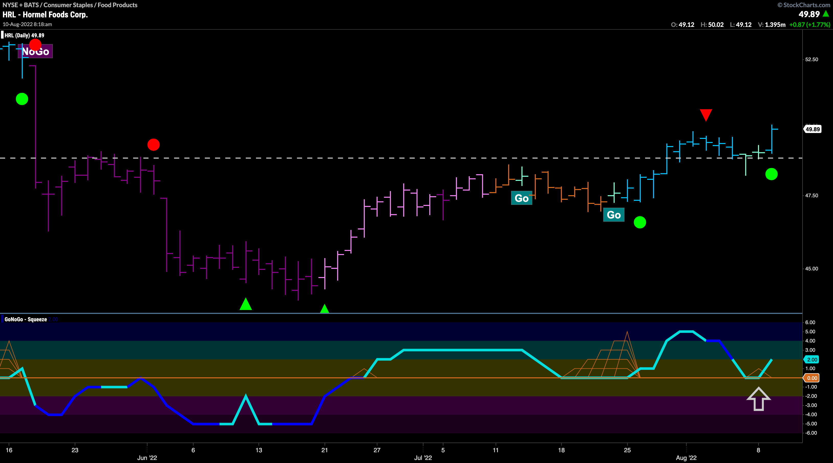The width and height of the screenshot is (833, 463).
Task: Click the 49.89 current price tag on axis
Action: (812, 129)
